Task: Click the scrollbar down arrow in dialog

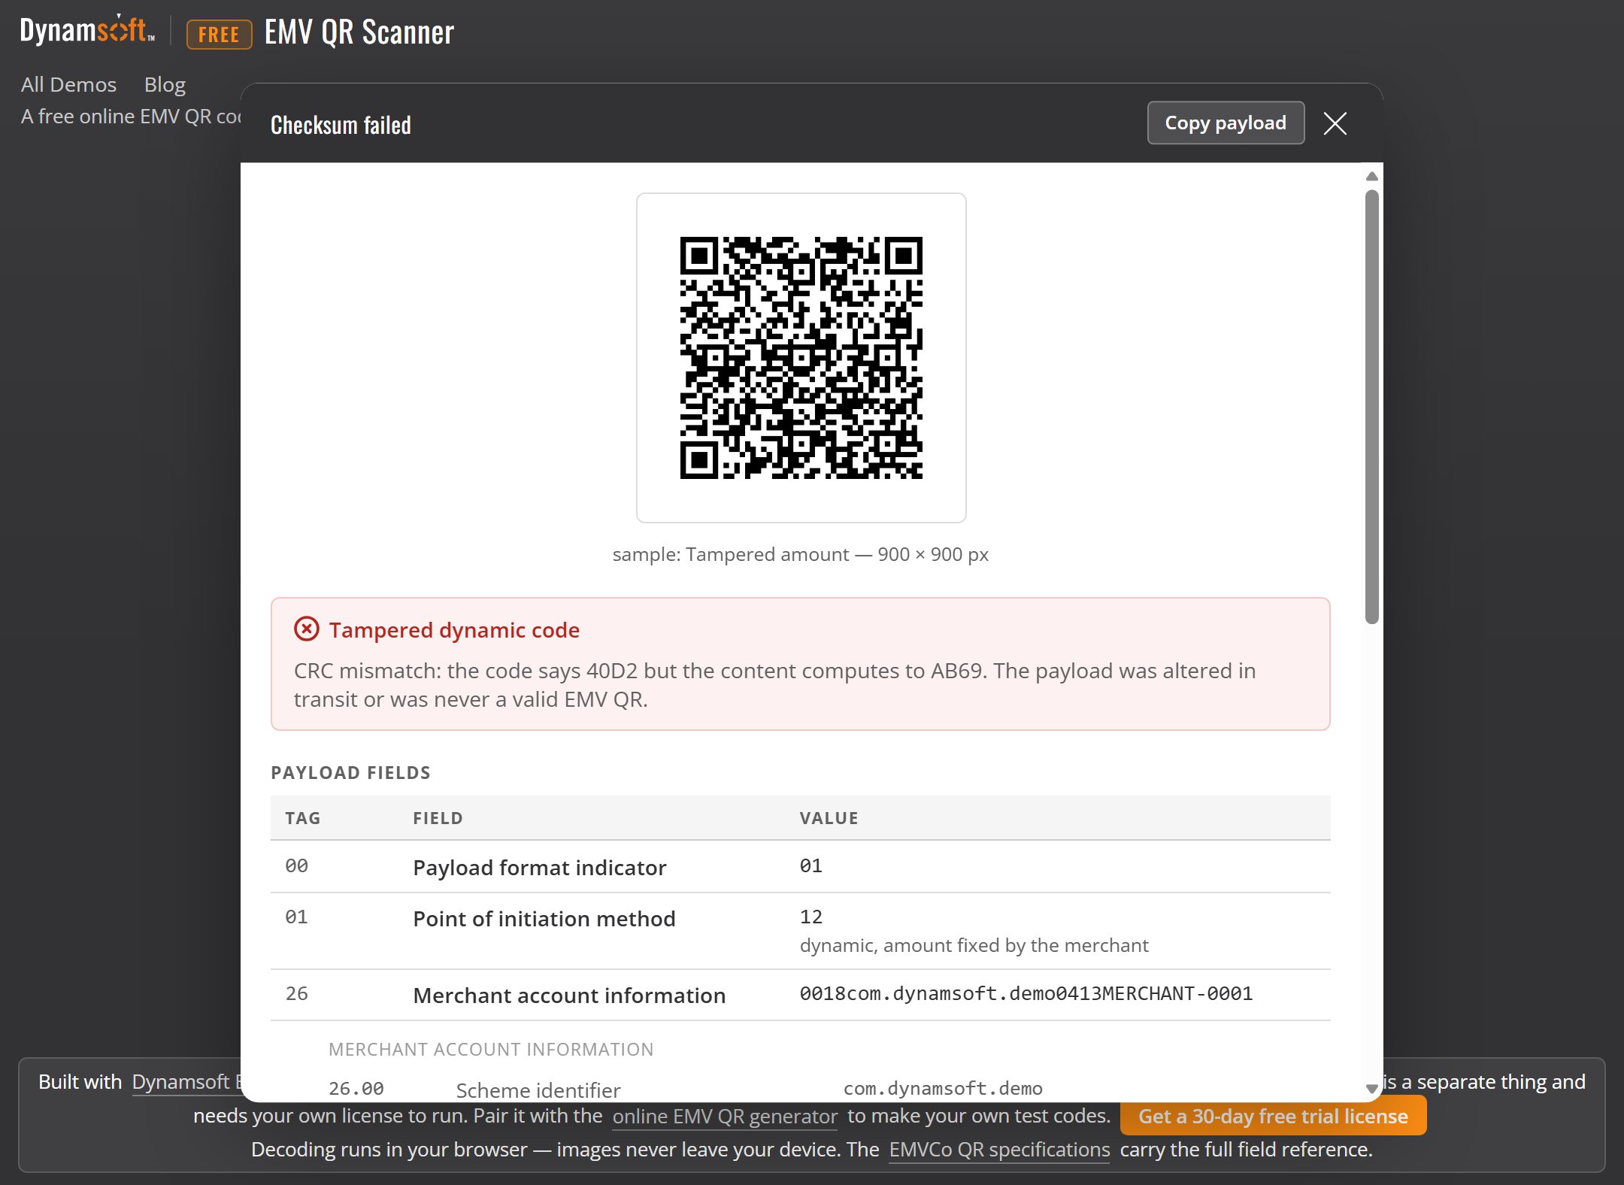Action: click(x=1371, y=1088)
